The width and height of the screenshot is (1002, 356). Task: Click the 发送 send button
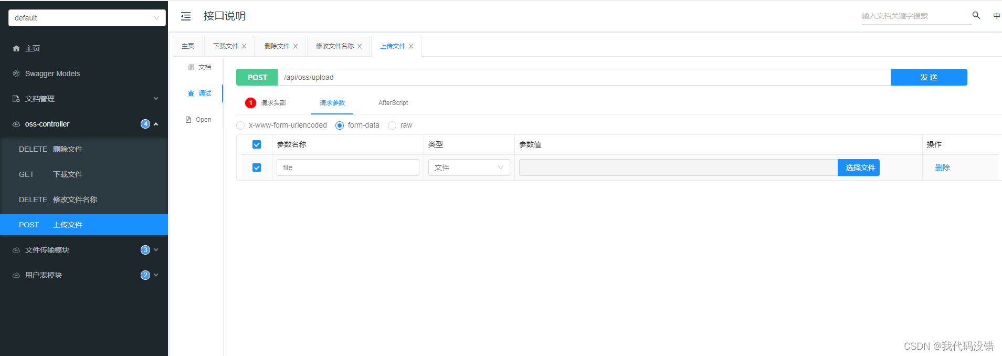(x=929, y=77)
